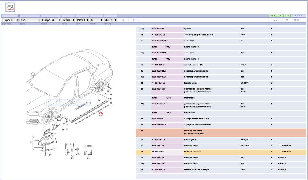Click the green DEMO-VIN button
Screen dimensions: 308x180
275,15
